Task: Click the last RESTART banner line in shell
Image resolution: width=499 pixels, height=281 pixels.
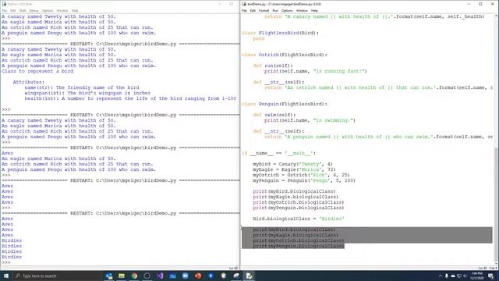Action: [x=120, y=213]
